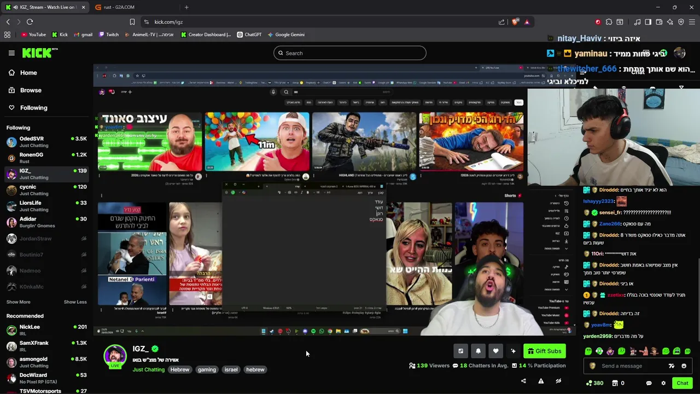The height and width of the screenshot is (394, 700).
Task: Open channel points showing 380
Action: pos(594,383)
